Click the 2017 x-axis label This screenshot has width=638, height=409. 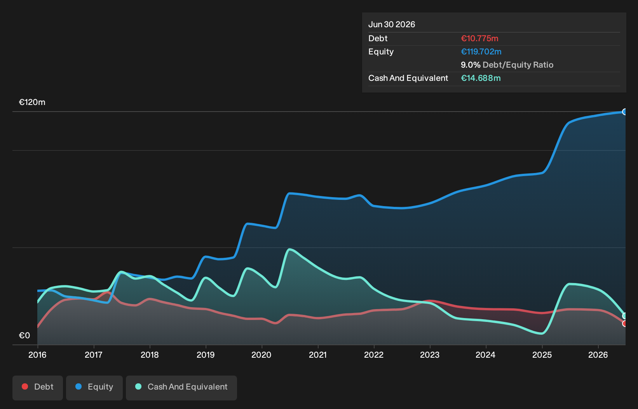point(94,355)
